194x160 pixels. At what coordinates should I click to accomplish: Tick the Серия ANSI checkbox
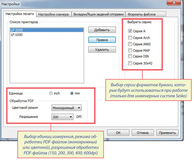pos(130,44)
